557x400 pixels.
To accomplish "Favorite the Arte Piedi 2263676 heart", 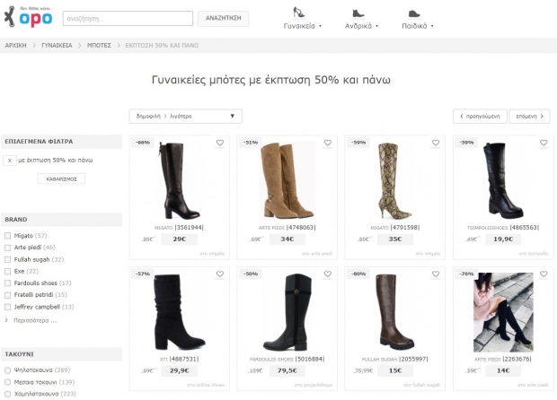I will tap(544, 274).
